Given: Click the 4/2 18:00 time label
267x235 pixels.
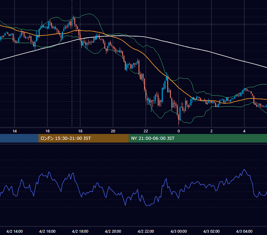Looking at the screenshot, I should click(80, 231).
